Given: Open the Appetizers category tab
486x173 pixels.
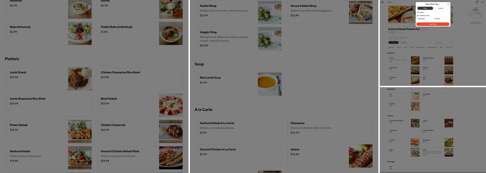Looking at the screenshot, I should point(392,47).
